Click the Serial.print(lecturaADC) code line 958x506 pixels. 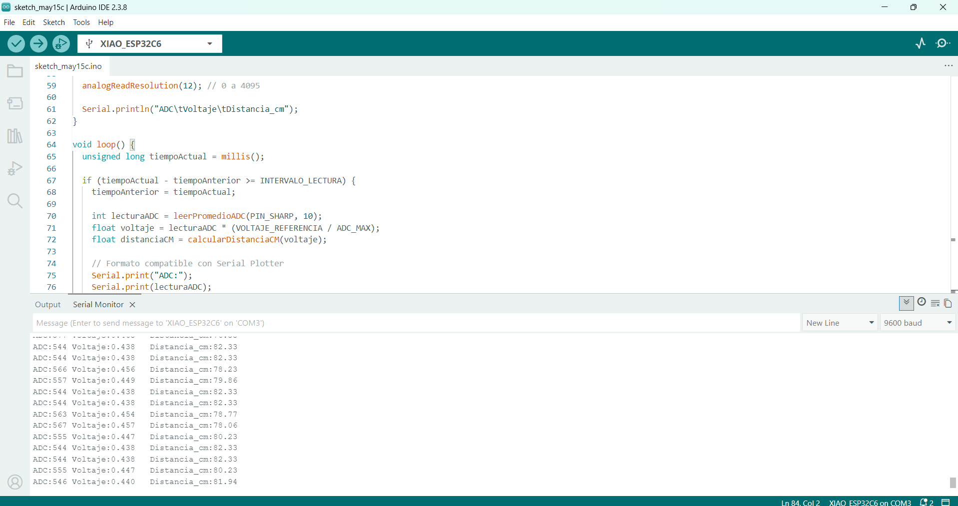pos(151,287)
